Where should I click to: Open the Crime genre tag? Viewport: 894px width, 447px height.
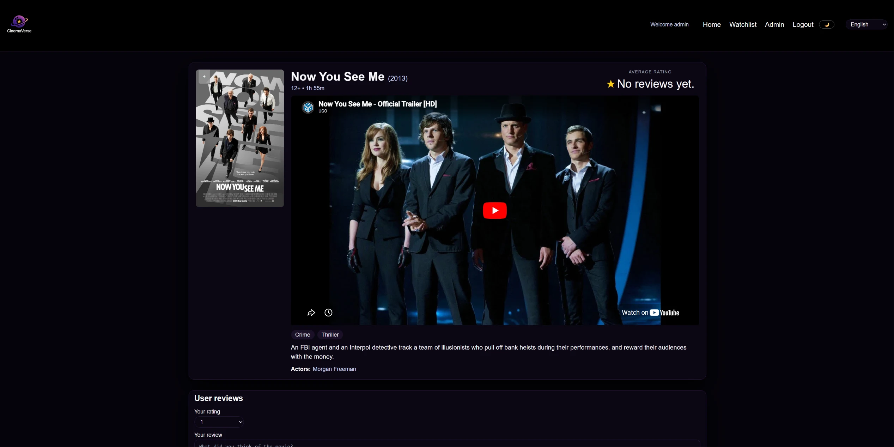coord(303,334)
